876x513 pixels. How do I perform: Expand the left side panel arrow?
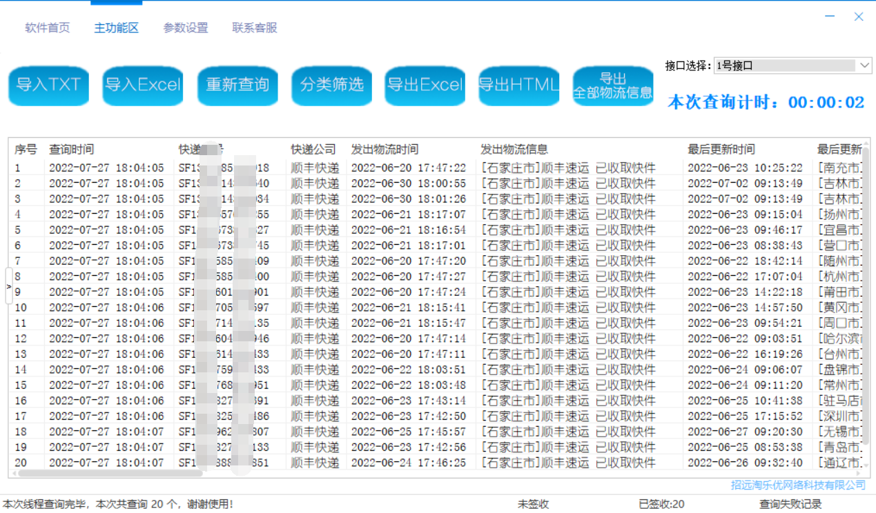coord(9,285)
